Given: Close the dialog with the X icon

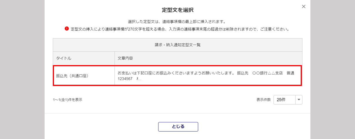Looking at the screenshot, I should pos(304,6).
